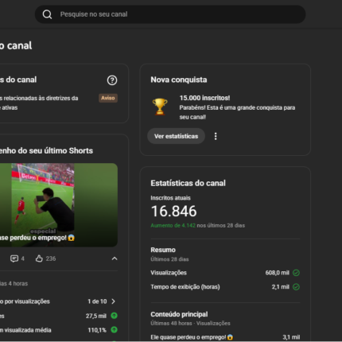Click 'Aumento de 4.142' green text
This screenshot has height=342, width=342.
pyautogui.click(x=173, y=226)
